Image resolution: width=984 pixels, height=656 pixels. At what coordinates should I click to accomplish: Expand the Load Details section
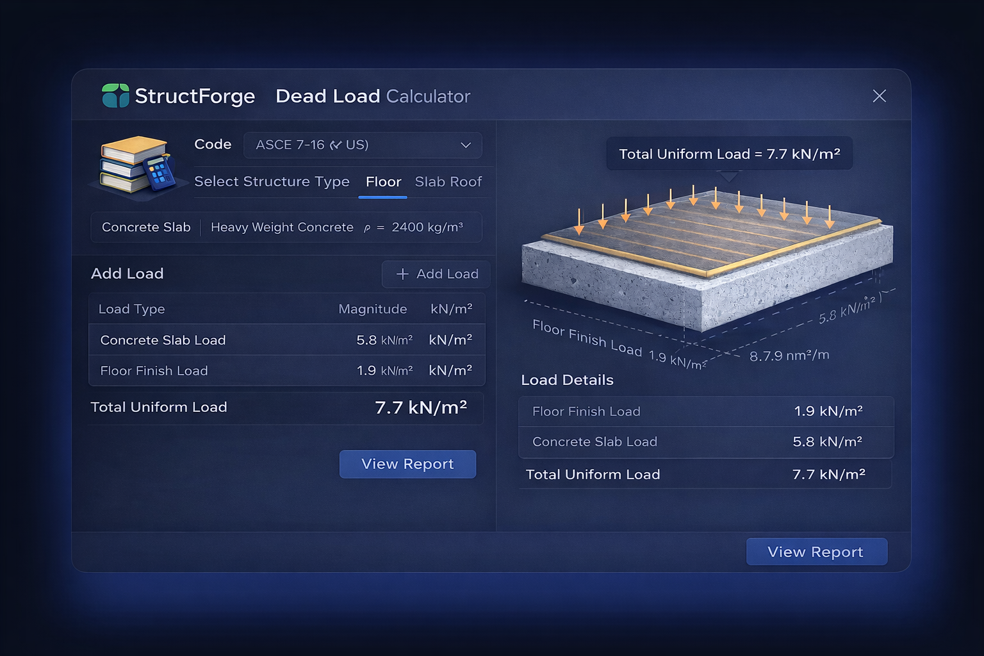(568, 379)
